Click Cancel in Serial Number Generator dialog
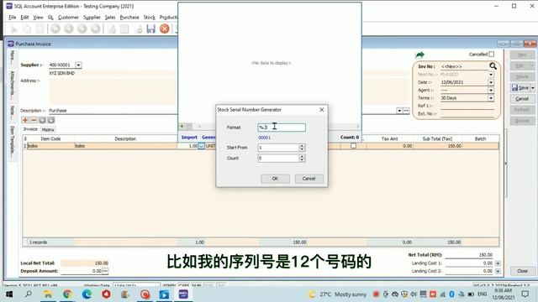Screen dimensions: 538x302 [309, 179]
